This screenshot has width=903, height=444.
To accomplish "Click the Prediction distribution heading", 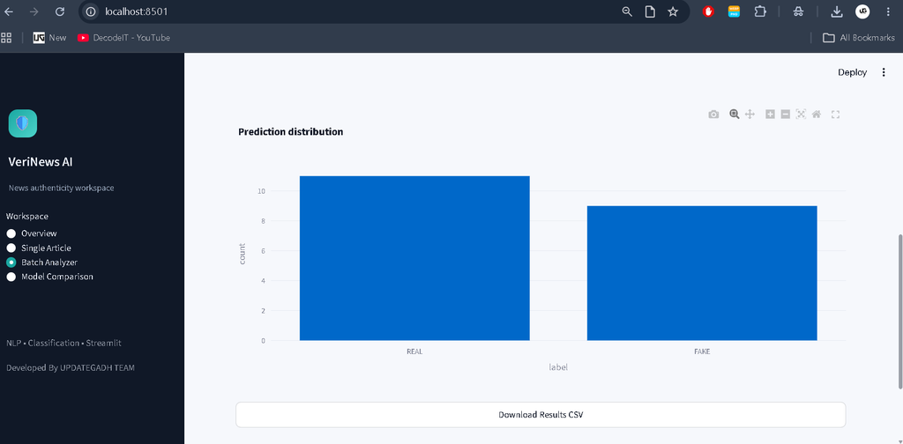I will (291, 132).
